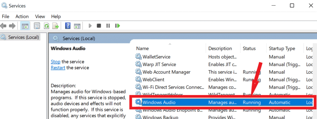Click Windows Audio's Automatic startup type

pyautogui.click(x=280, y=102)
